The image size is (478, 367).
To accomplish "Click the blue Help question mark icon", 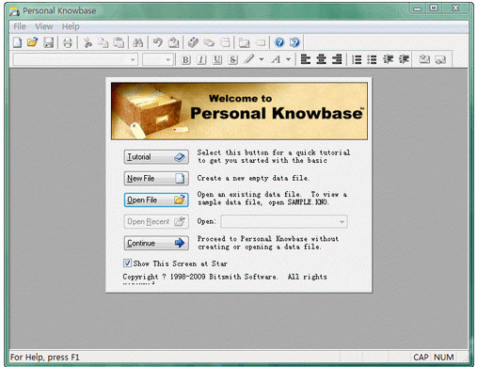I will pos(279,42).
